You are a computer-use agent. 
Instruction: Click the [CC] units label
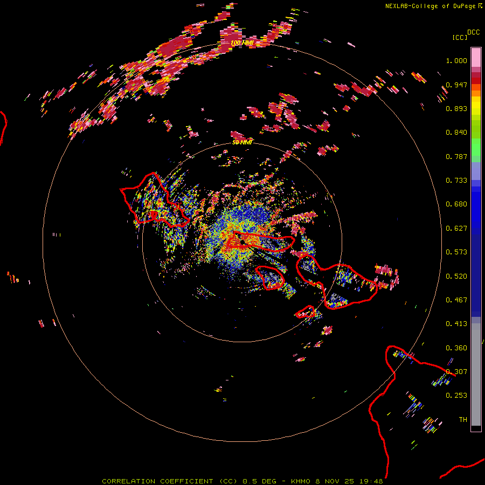pos(460,37)
